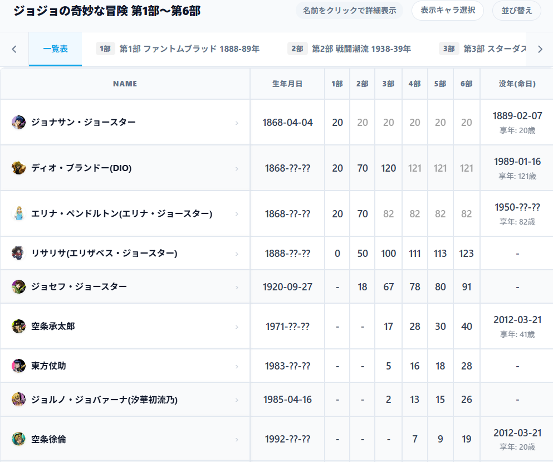The image size is (553, 462).
Task: Open ディオ・ブランドー(DIO) name details
Action: 81,168
